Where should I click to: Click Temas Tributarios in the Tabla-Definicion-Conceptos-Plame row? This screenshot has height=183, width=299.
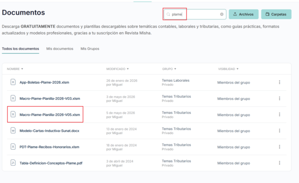coord(177,161)
